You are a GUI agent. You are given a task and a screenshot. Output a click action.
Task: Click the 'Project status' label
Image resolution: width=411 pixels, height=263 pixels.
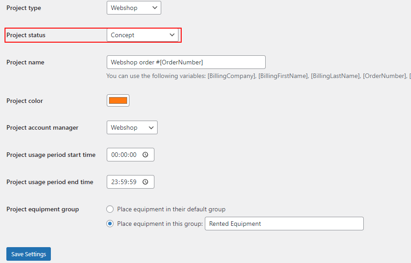[x=26, y=35]
